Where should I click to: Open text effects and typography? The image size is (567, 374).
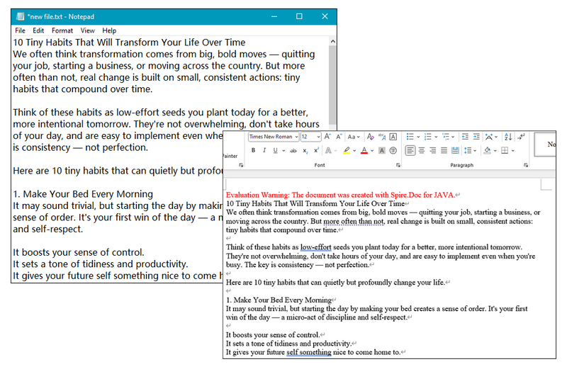point(328,150)
